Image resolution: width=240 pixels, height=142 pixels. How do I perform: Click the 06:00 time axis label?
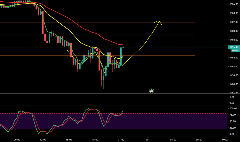tap(199, 140)
